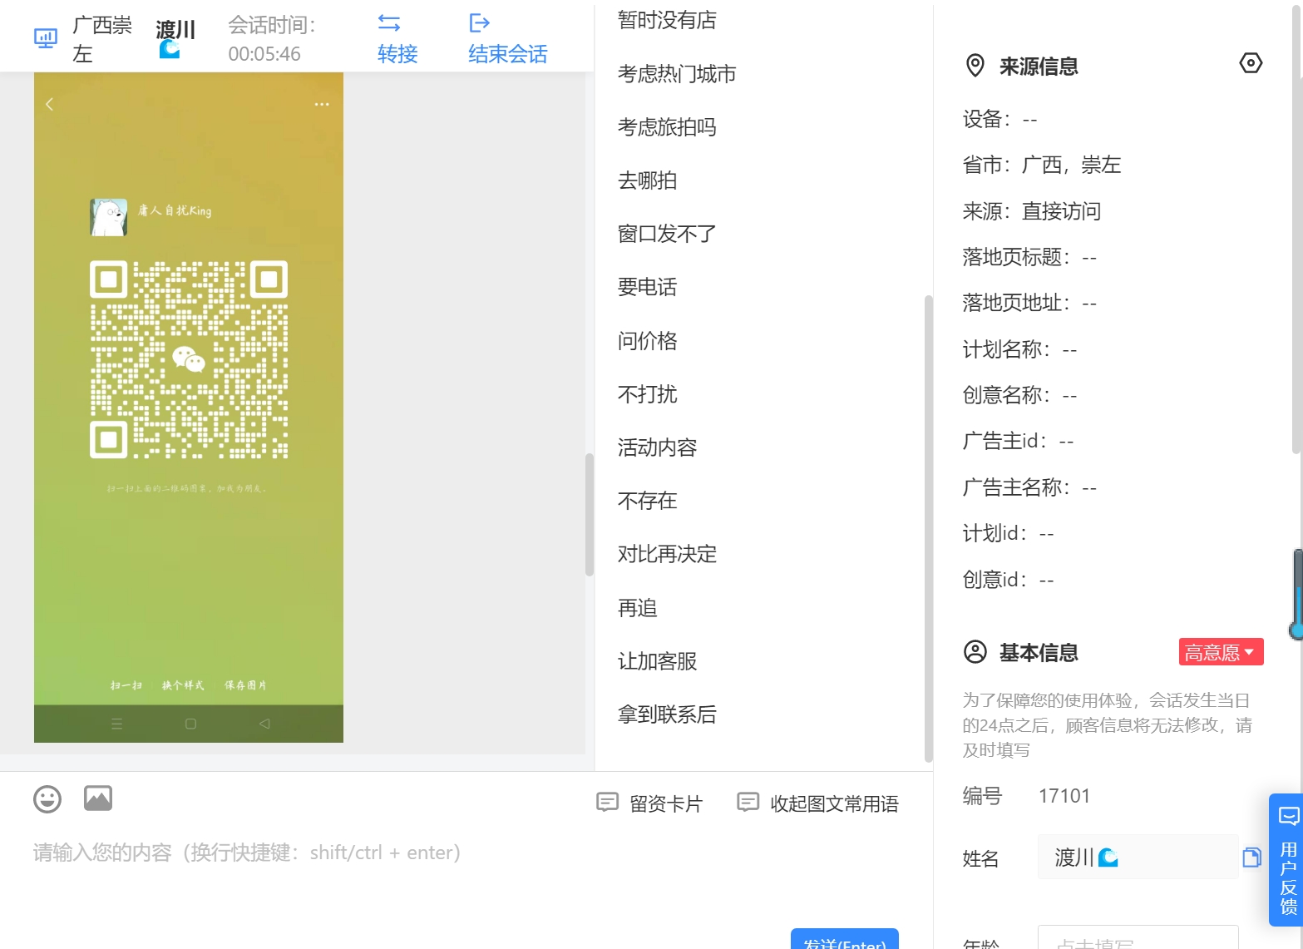Select quick phrase 考虑热门城市
This screenshot has height=949, width=1303.
677,74
